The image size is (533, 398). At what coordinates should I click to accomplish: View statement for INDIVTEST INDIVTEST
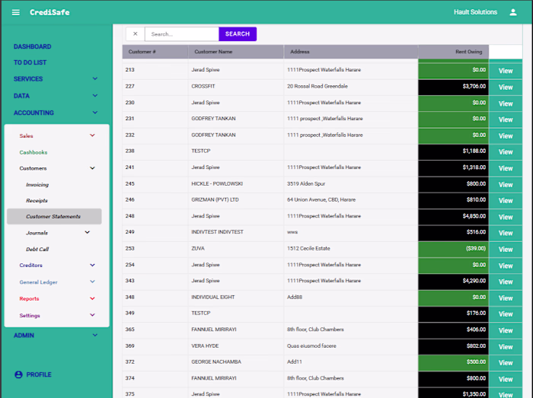click(x=506, y=233)
